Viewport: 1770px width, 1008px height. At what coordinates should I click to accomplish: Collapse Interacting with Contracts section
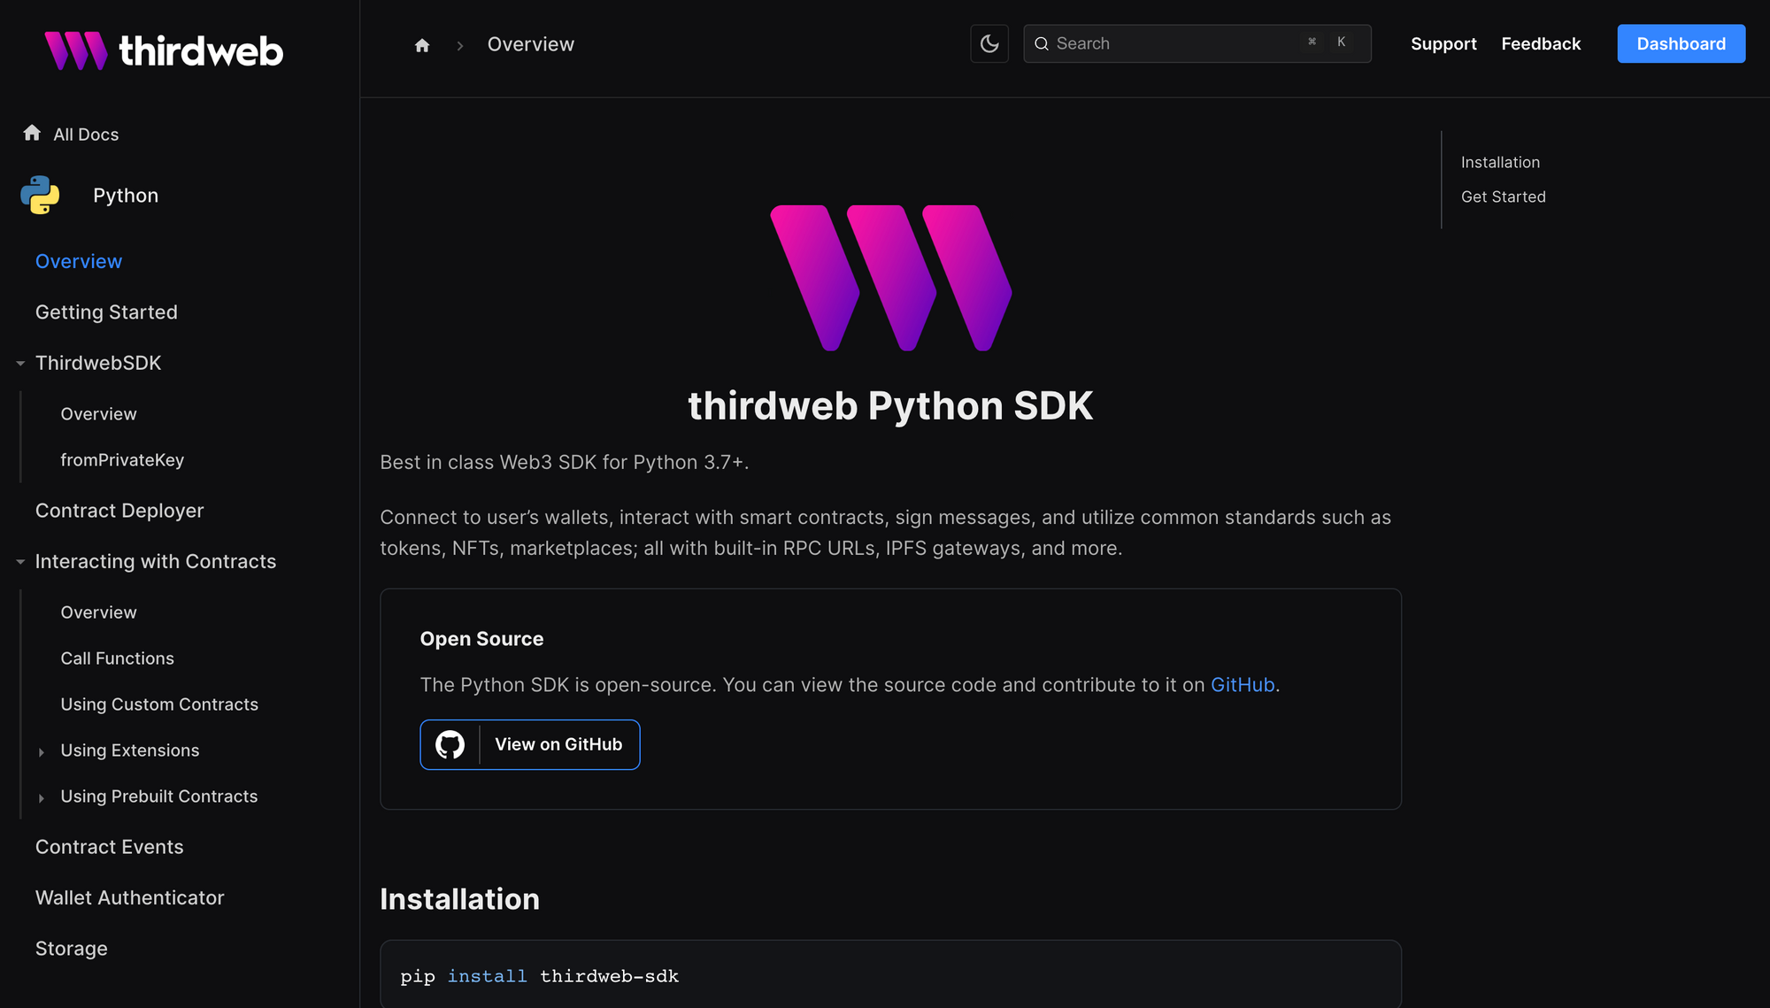pyautogui.click(x=20, y=561)
